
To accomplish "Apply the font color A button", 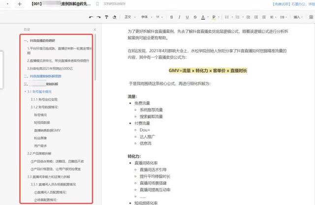I will coord(203,17).
